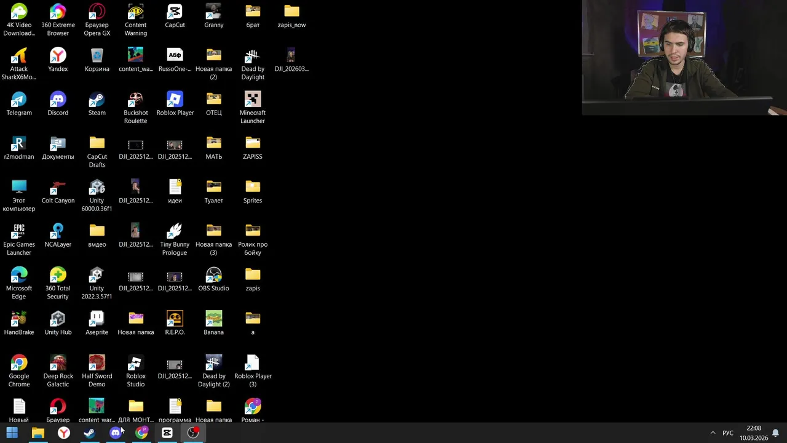
Task: Open the ZAPISS folder
Action: [x=253, y=148]
